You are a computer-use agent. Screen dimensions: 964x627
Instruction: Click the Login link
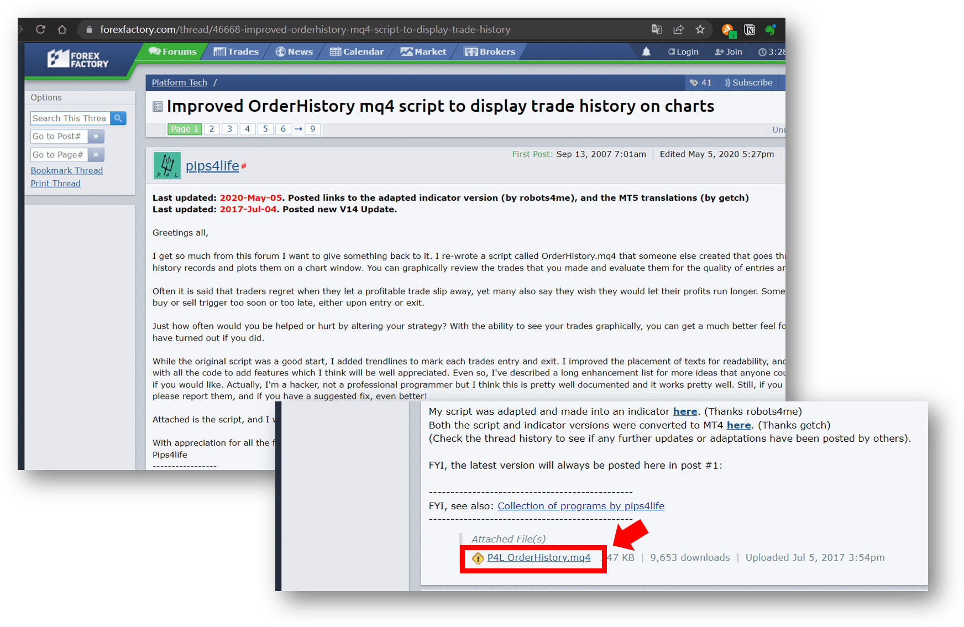(683, 52)
